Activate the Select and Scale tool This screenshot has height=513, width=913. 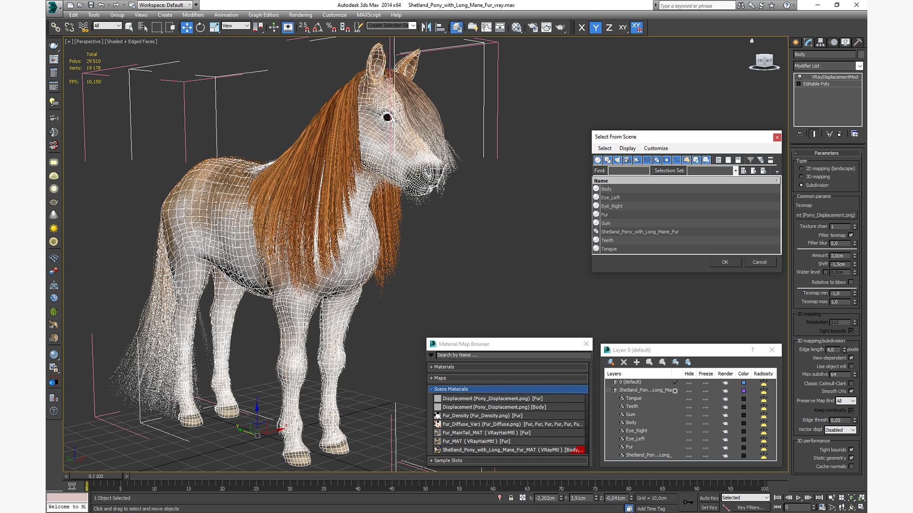click(x=214, y=28)
